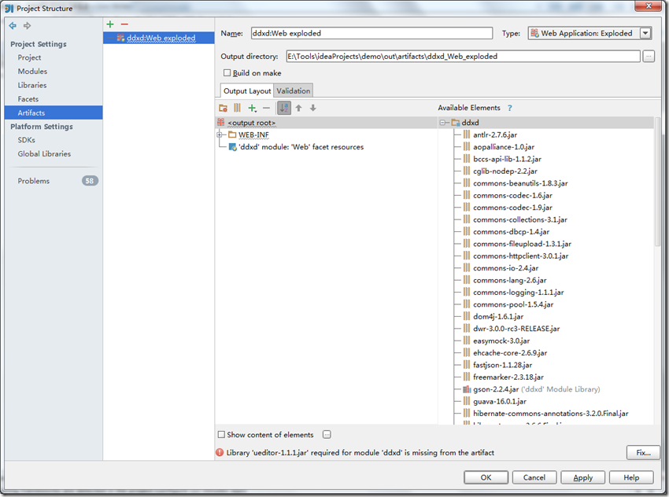669x497 pixels.
Task: Open the Type dropdown showing Web Application: Exploded
Action: point(646,33)
